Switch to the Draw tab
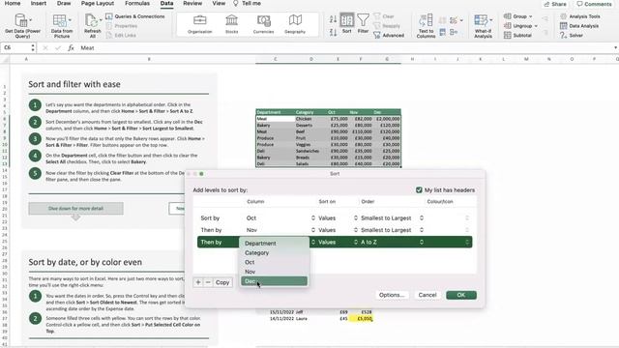This screenshot has height=348, width=619. click(64, 3)
